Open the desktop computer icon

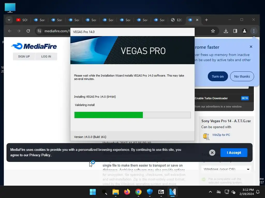pos(10,7)
